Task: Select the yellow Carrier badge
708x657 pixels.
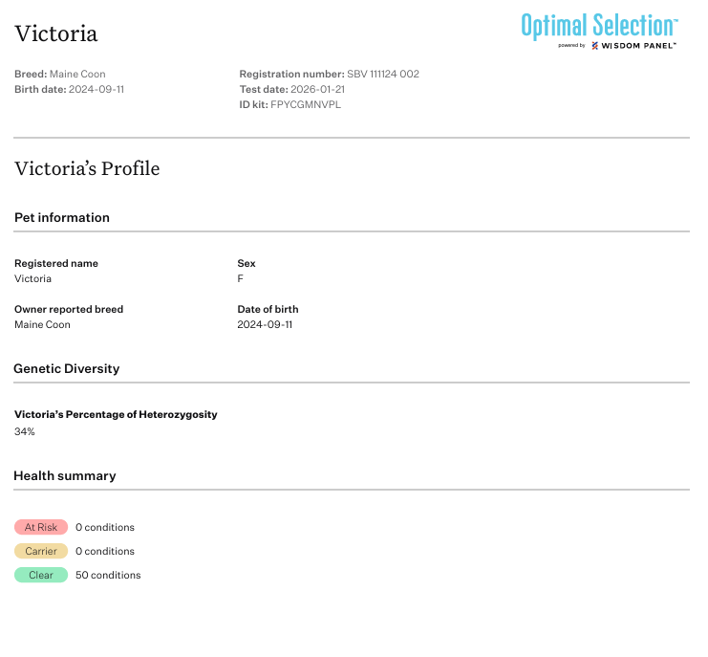Action: [x=41, y=551]
